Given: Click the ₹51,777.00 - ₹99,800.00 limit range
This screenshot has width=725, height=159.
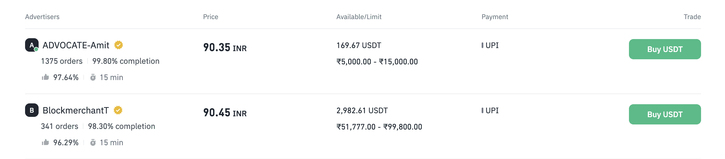Looking at the screenshot, I should pyautogui.click(x=379, y=127).
